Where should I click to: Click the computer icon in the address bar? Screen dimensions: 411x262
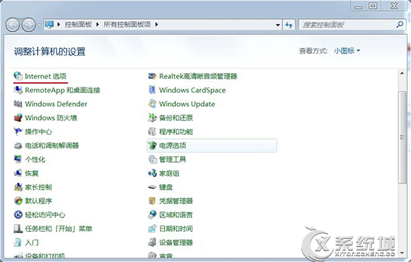click(49, 25)
